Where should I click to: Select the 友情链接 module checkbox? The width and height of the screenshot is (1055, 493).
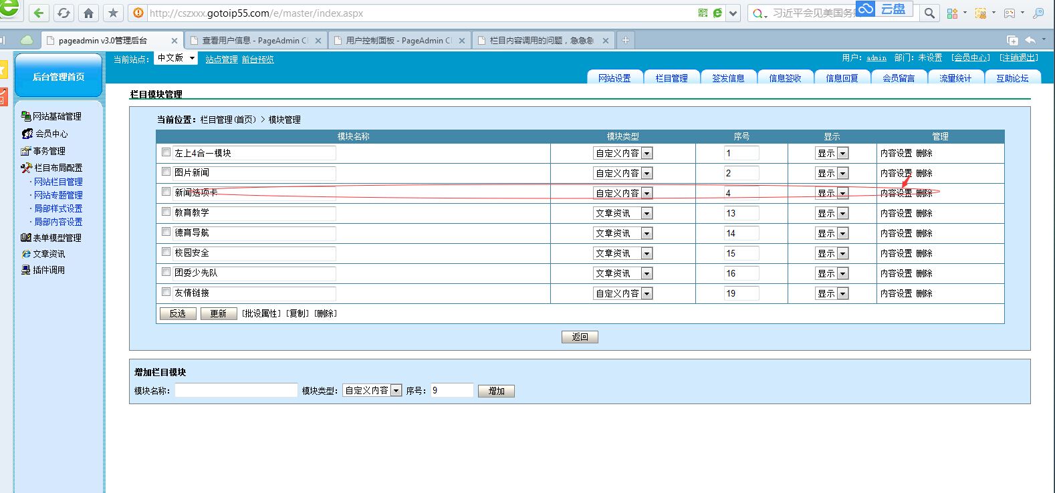(166, 292)
